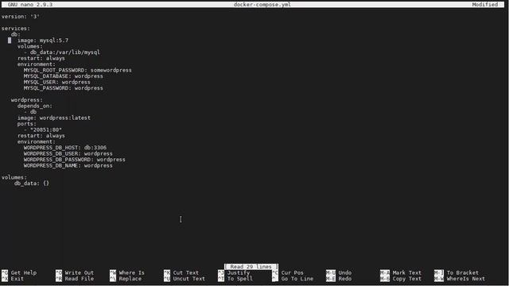509x286 pixels.
Task: Click the WORDPRESS_DB_PASSWORD: wordpress line
Action: point(74,160)
